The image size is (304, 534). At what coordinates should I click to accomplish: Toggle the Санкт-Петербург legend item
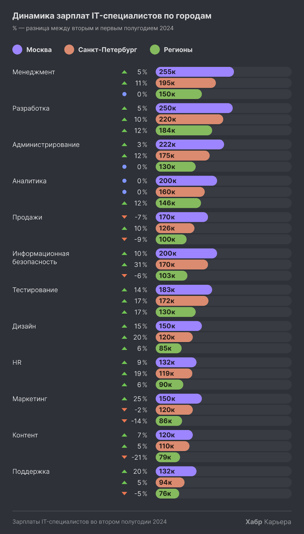[x=101, y=50]
